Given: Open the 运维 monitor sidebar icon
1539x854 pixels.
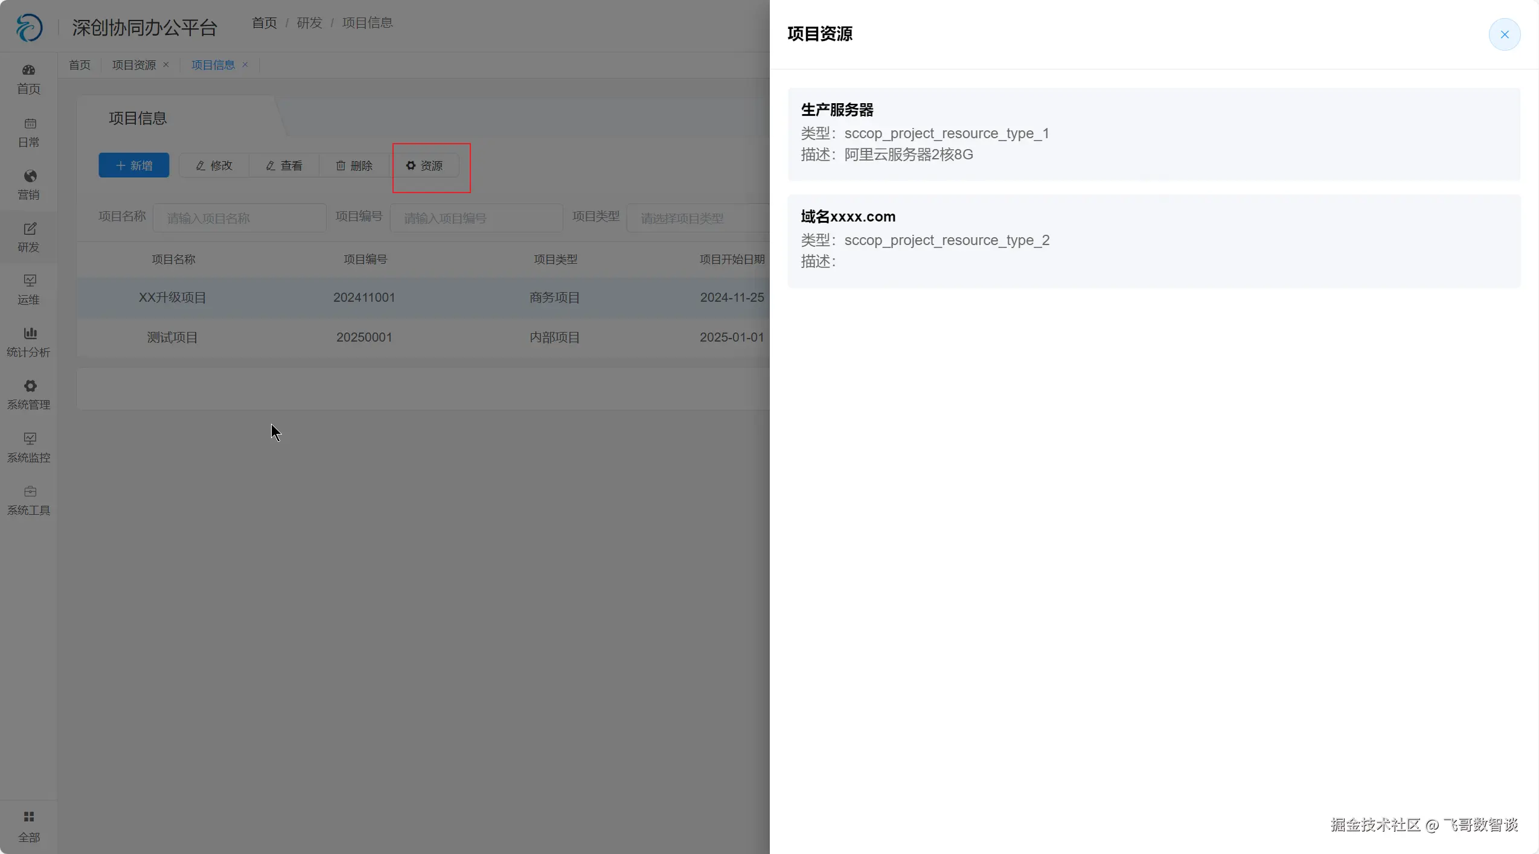Looking at the screenshot, I should click(x=30, y=281).
